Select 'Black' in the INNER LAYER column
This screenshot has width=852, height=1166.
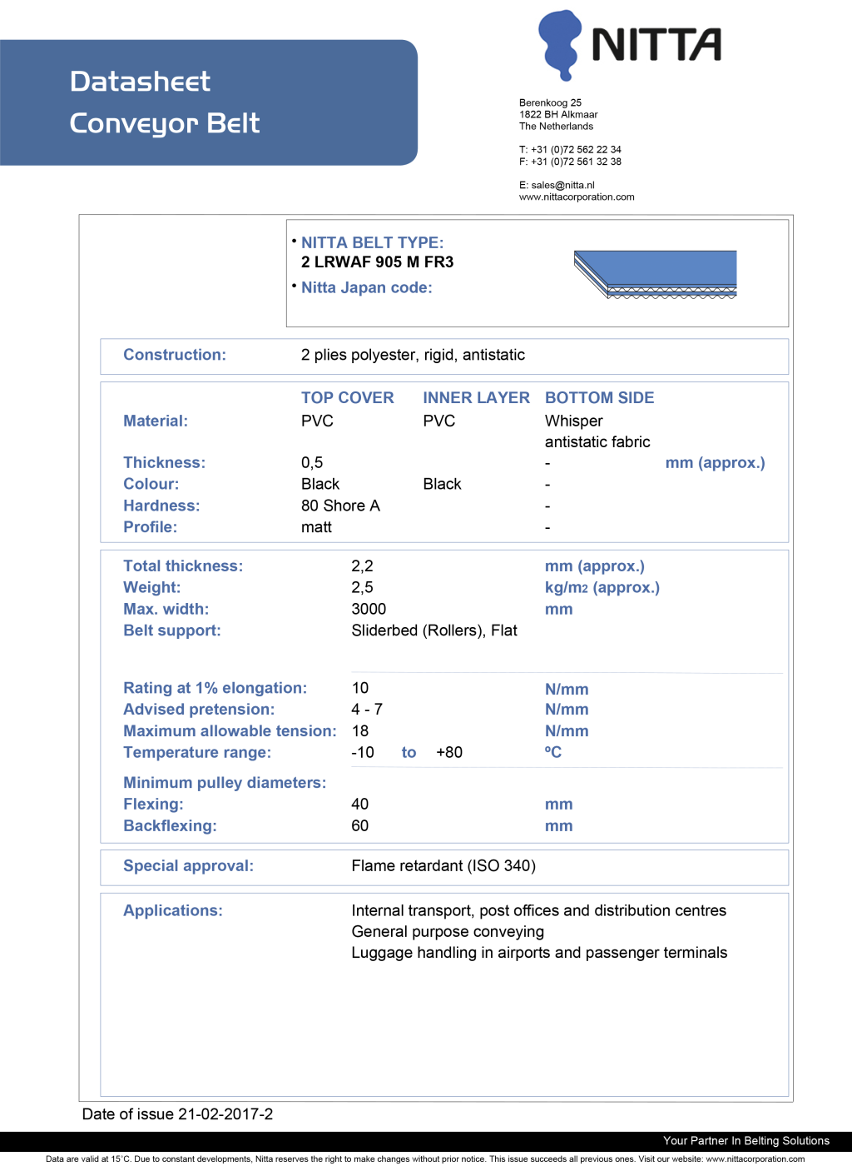pos(442,485)
